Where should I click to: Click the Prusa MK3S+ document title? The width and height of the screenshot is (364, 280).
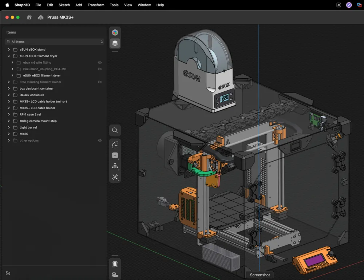point(60,17)
